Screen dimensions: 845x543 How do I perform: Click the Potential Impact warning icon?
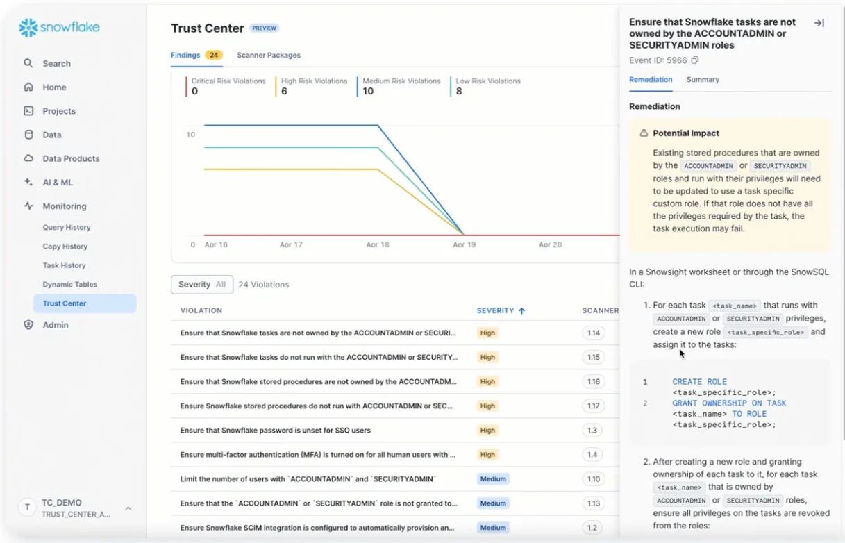pyautogui.click(x=644, y=133)
